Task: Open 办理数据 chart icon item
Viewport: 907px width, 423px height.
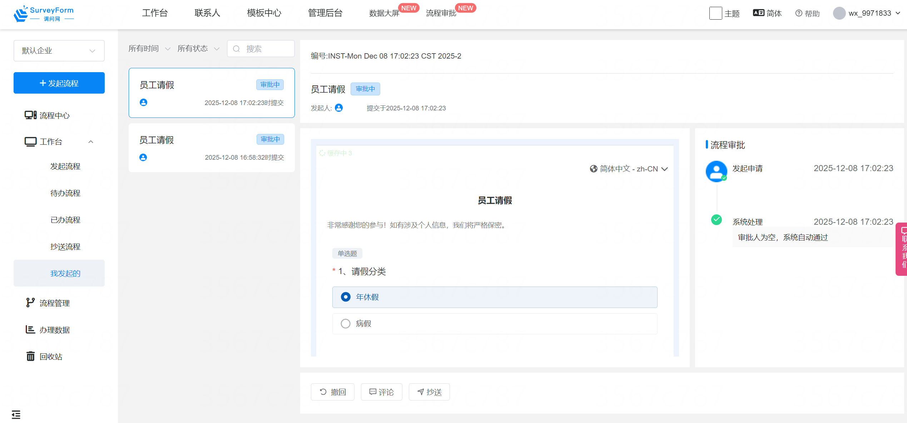Action: [30, 329]
